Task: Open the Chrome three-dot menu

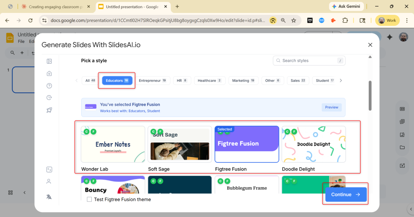Action: click(407, 20)
